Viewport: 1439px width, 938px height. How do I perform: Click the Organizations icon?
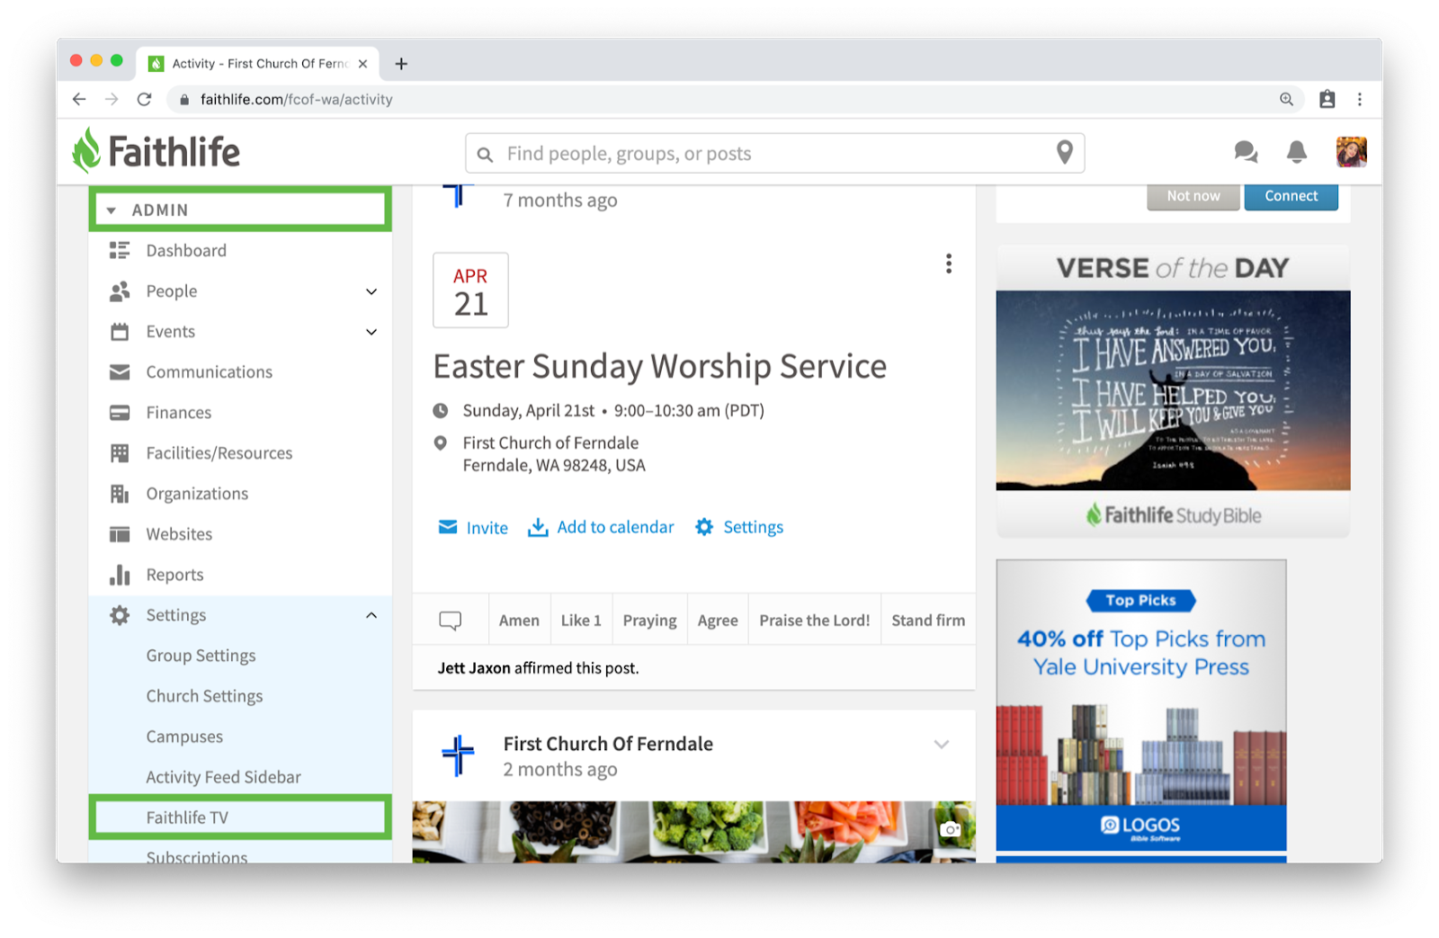tap(120, 494)
